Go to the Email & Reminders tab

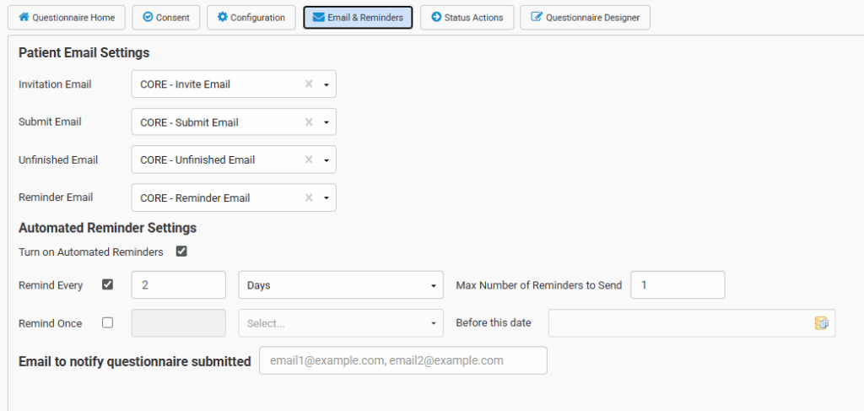point(358,18)
